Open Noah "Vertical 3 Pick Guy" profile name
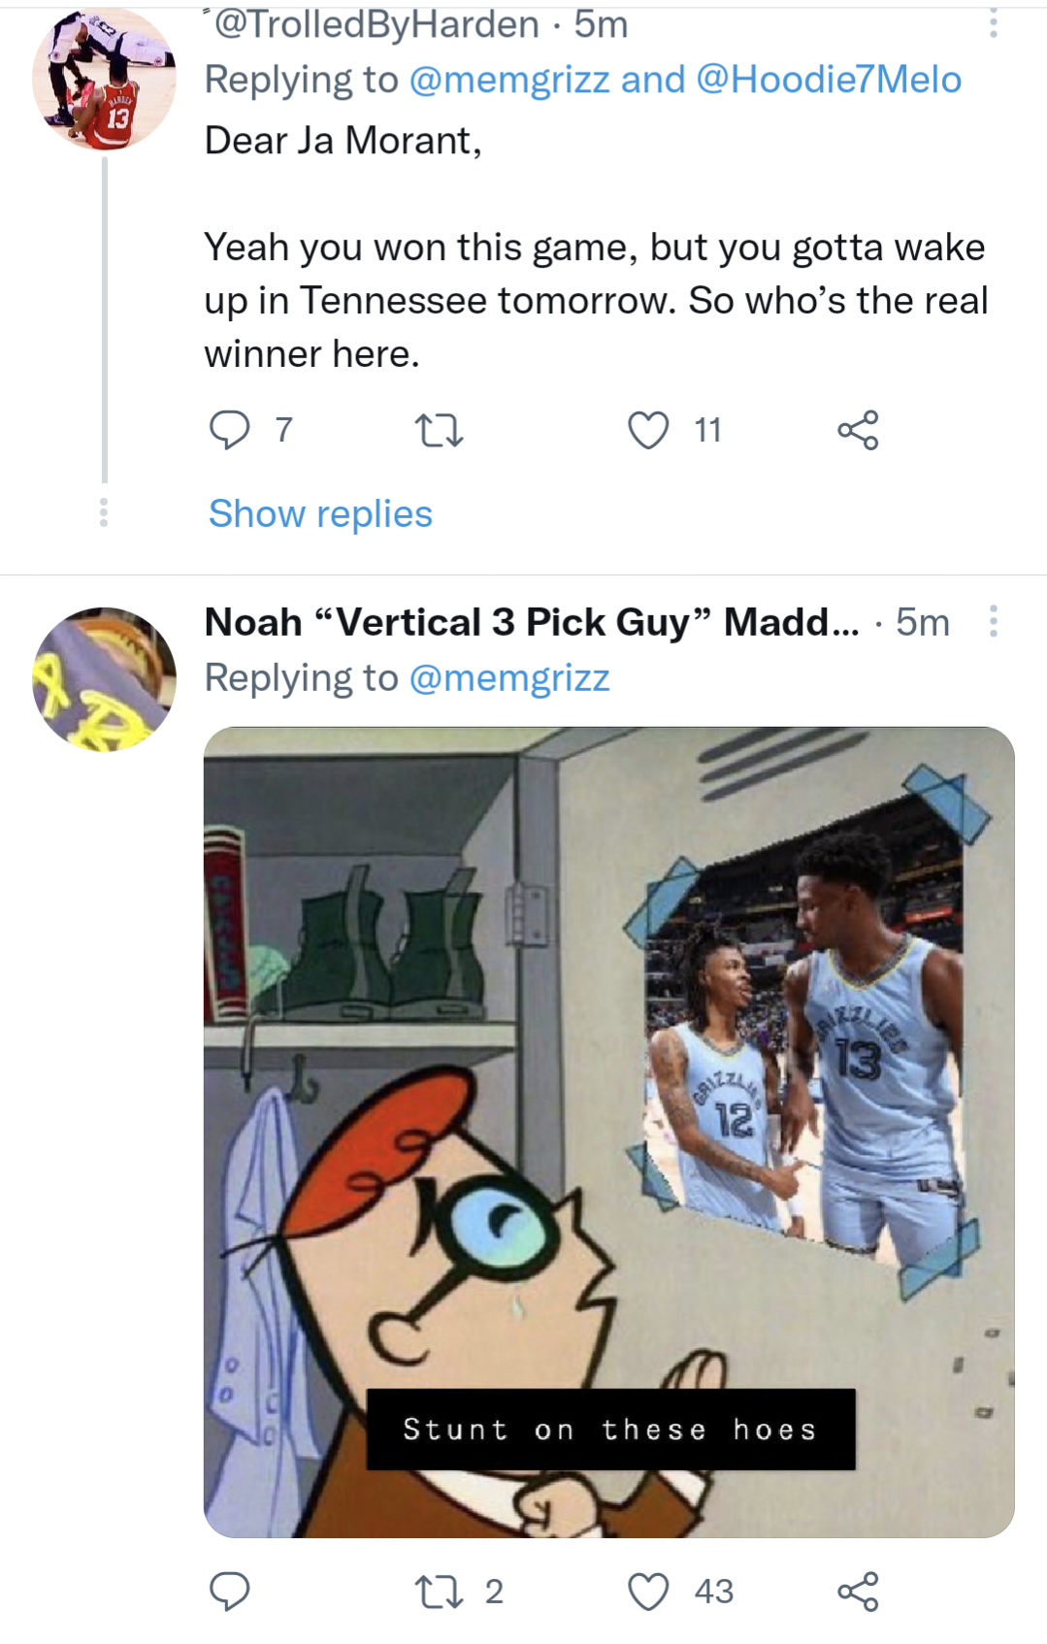This screenshot has width=1047, height=1644. click(x=532, y=622)
